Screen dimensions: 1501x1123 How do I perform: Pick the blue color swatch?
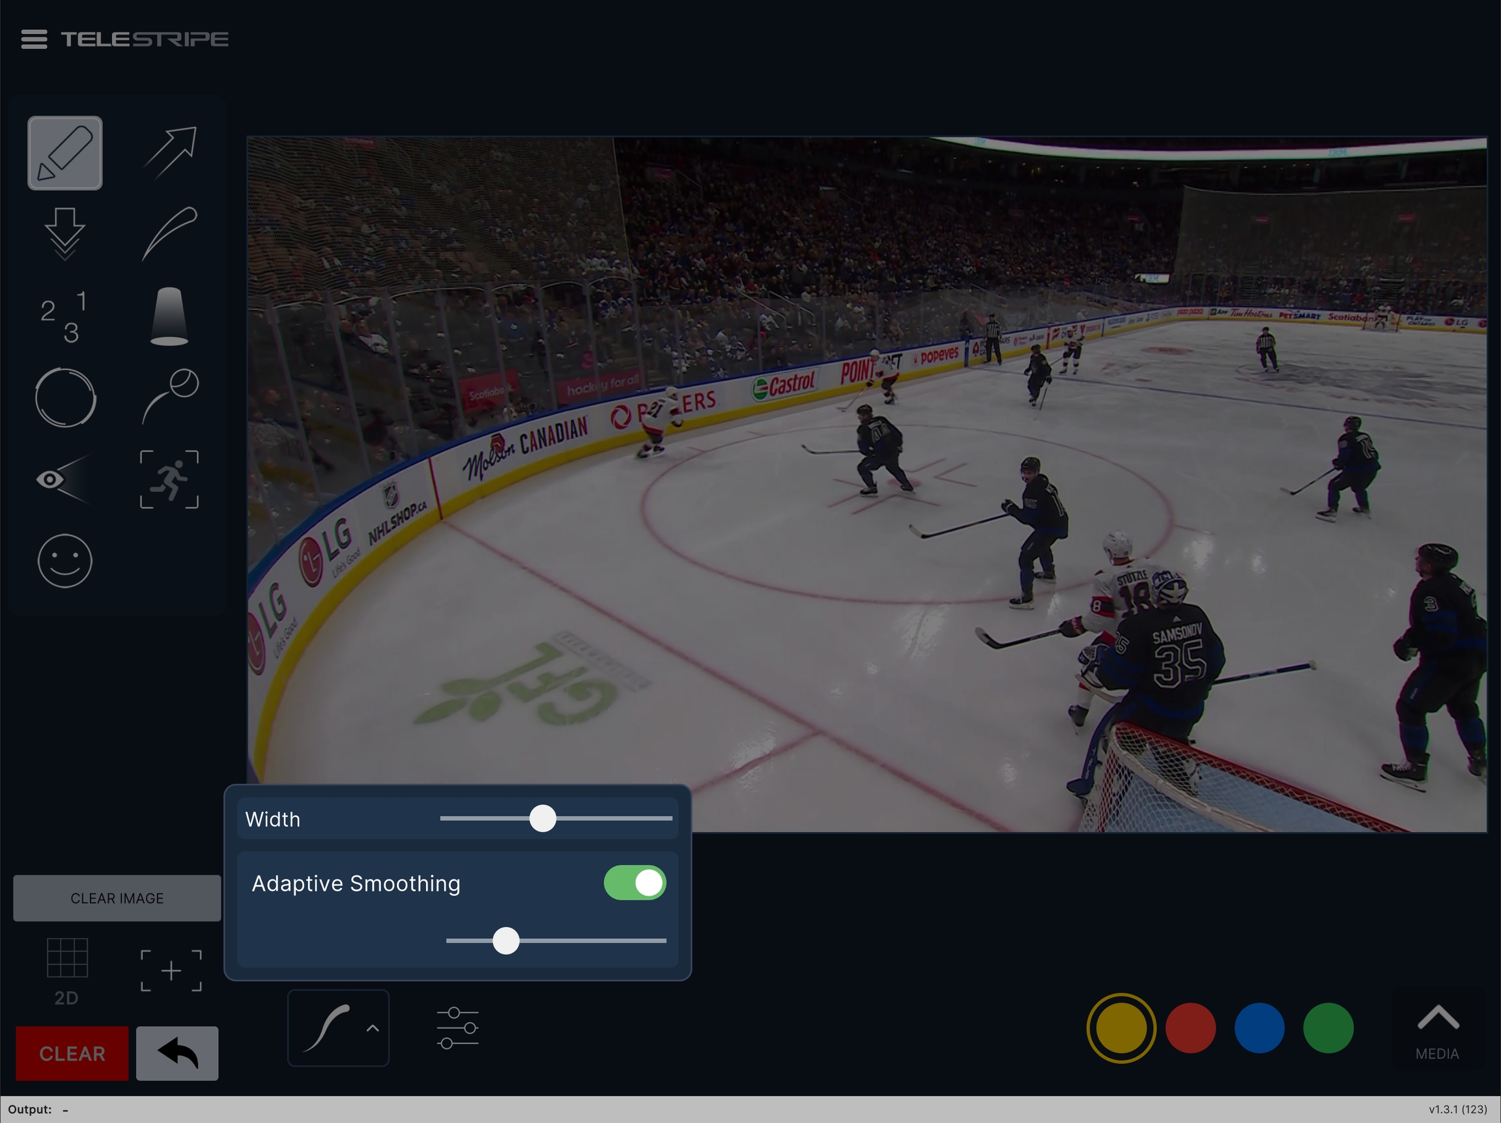(x=1259, y=1028)
